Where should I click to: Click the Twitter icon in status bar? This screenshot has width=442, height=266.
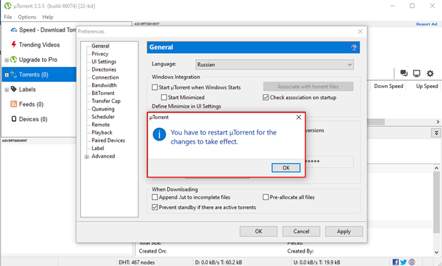403,262
